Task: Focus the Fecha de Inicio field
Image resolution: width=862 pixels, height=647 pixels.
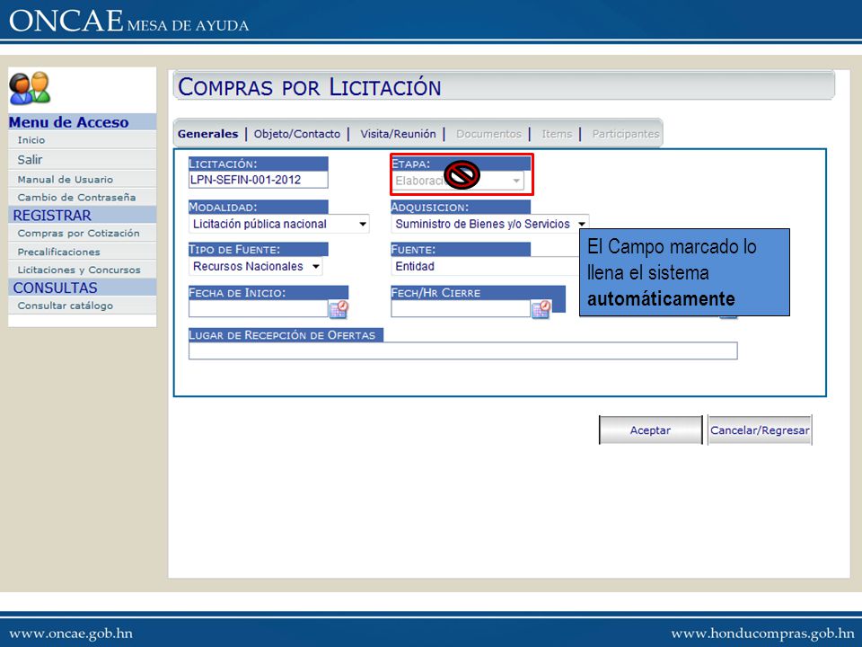Action: [259, 308]
